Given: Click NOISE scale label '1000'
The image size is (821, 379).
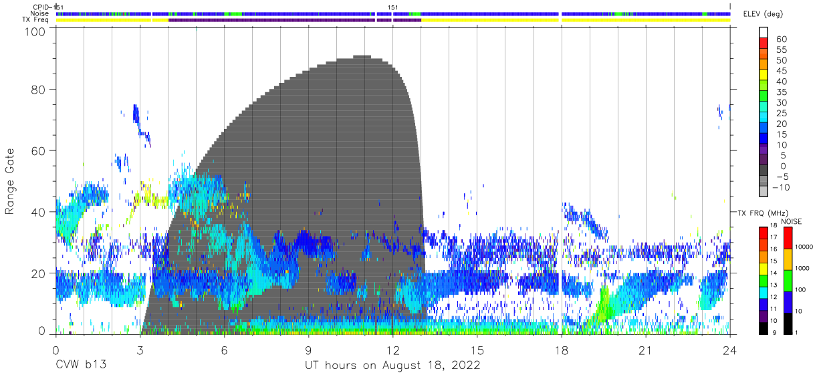Looking at the screenshot, I should (801, 268).
